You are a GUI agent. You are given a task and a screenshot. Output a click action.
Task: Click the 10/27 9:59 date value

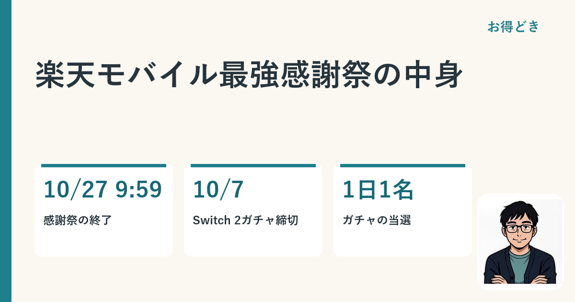click(x=103, y=190)
